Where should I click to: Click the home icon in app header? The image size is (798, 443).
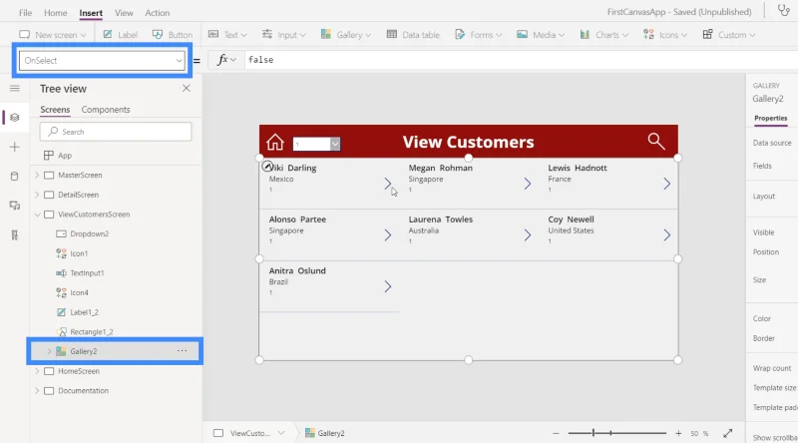coord(275,142)
